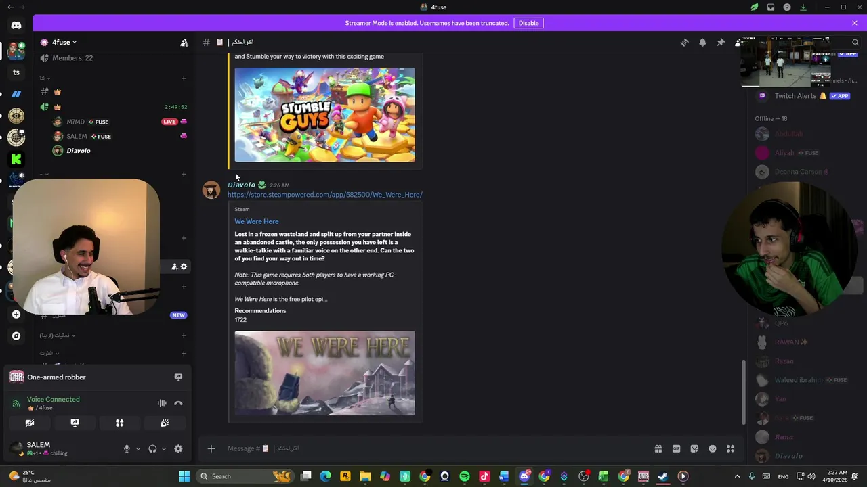Open One-armed robber activity panel
The image size is (867, 487).
(98, 377)
